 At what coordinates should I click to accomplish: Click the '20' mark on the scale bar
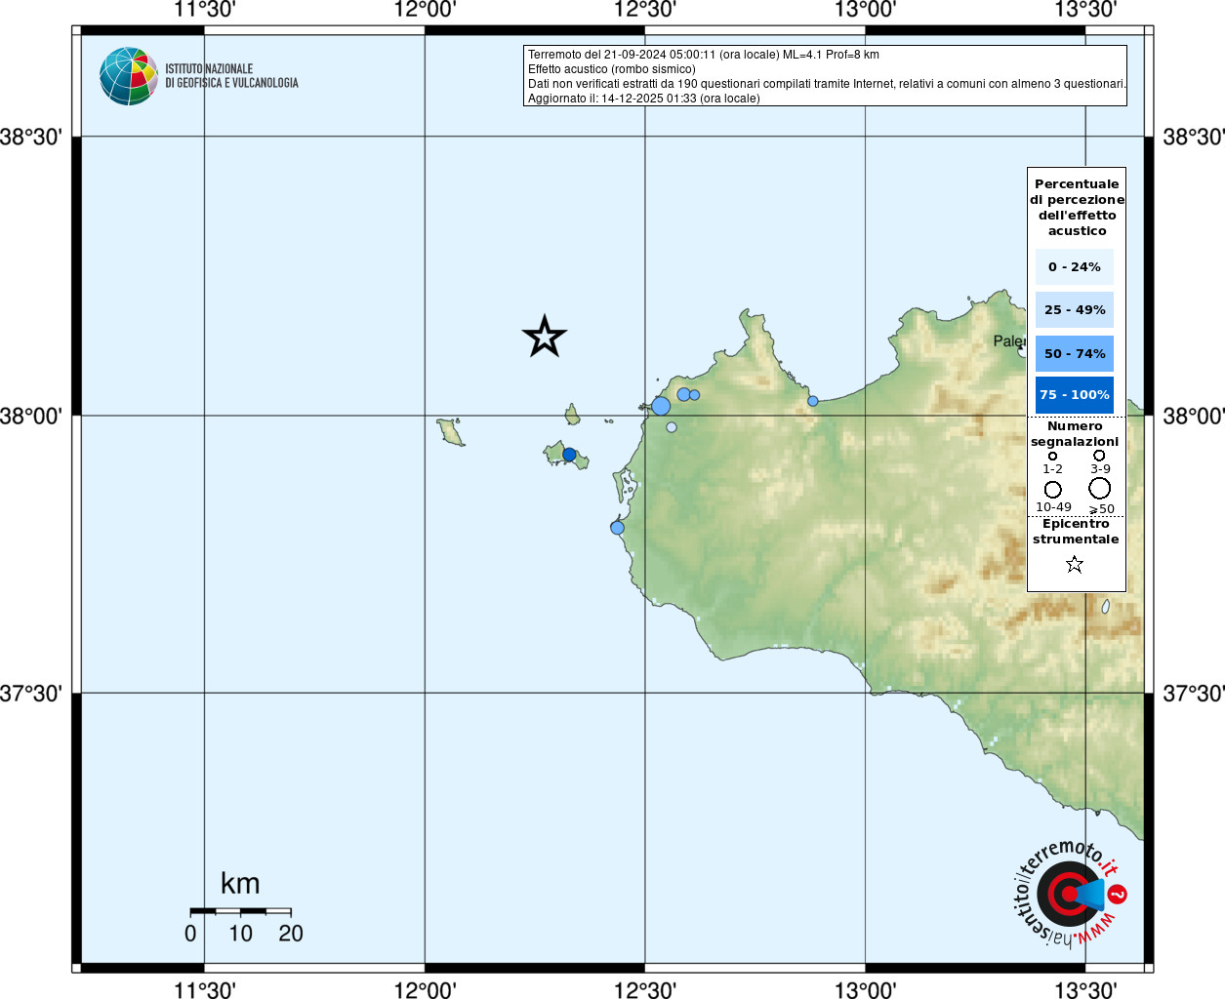[x=291, y=934]
